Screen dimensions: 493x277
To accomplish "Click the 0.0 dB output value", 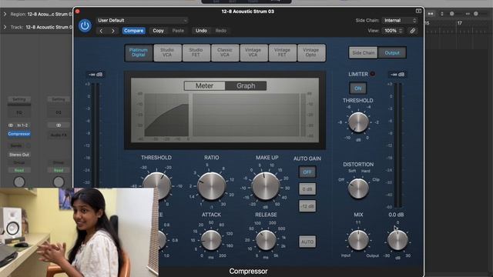I will 396,215.
